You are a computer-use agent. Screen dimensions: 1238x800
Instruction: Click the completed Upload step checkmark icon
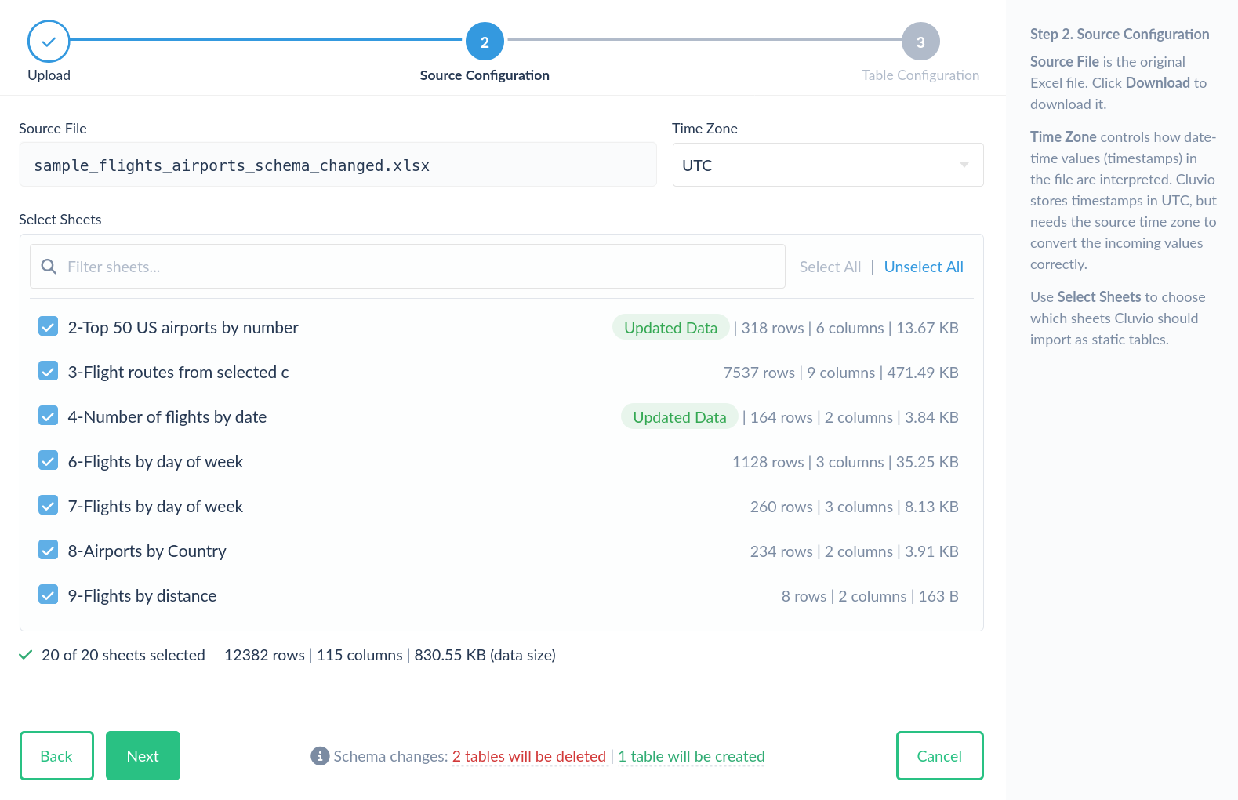click(x=49, y=42)
